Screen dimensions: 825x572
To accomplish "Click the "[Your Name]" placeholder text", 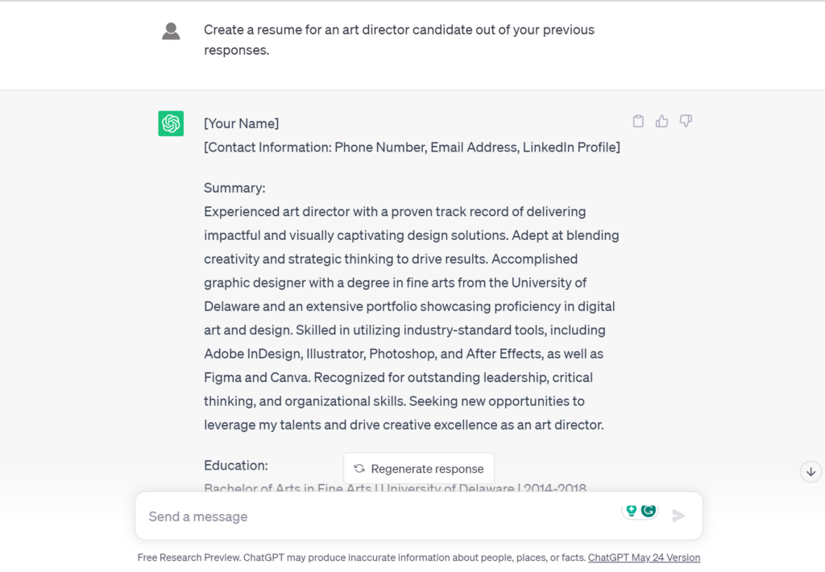I will tap(242, 123).
